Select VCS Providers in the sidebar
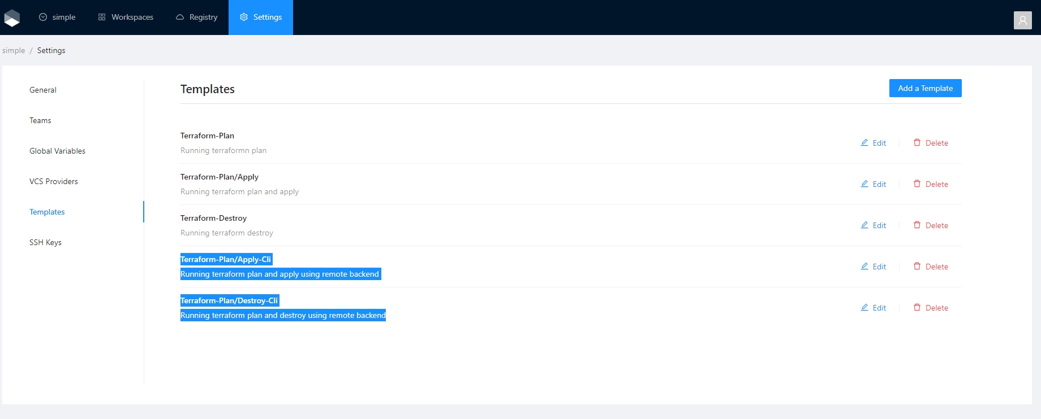 point(54,181)
